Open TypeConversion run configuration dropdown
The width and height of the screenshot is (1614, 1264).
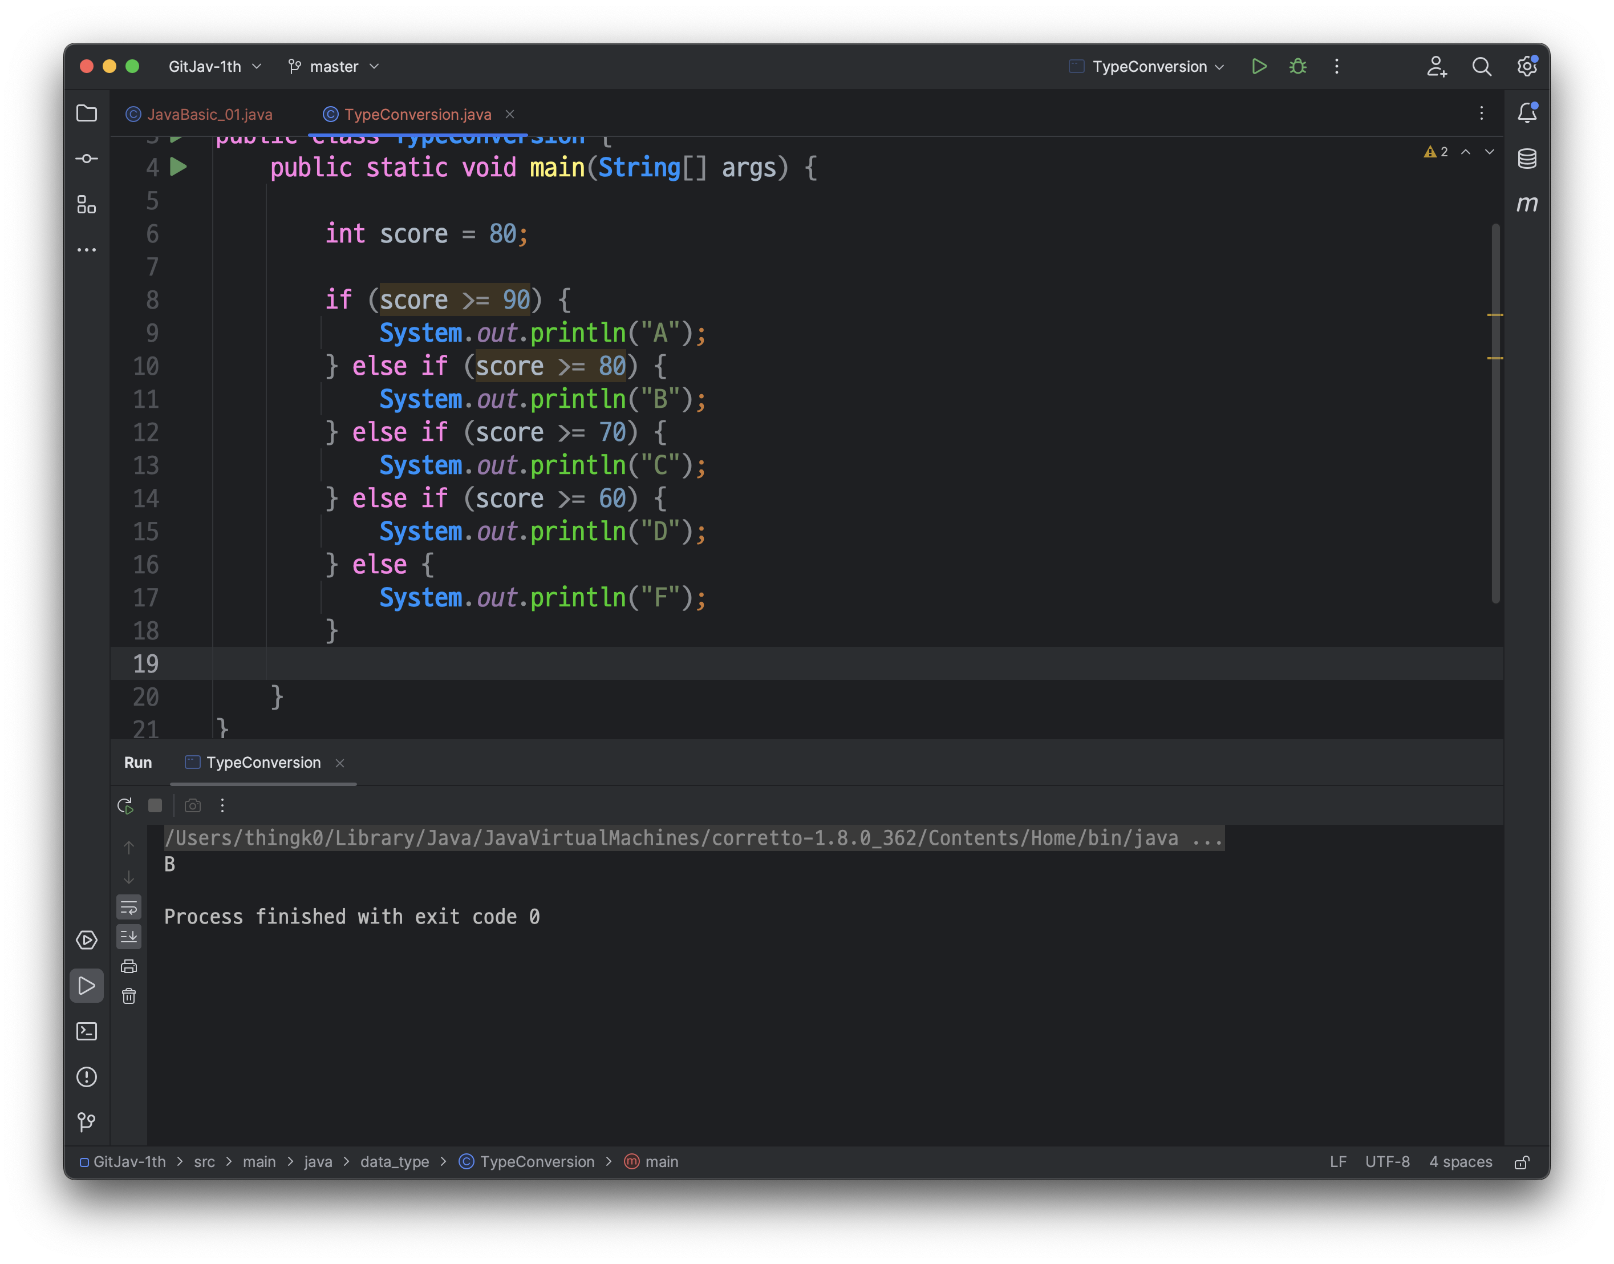1149,67
